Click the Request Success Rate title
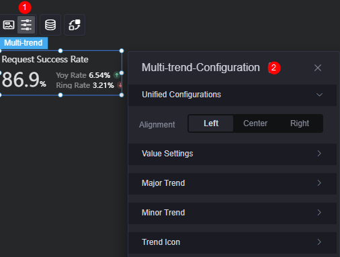Screen dimensions: 340x257 [x=45, y=60]
